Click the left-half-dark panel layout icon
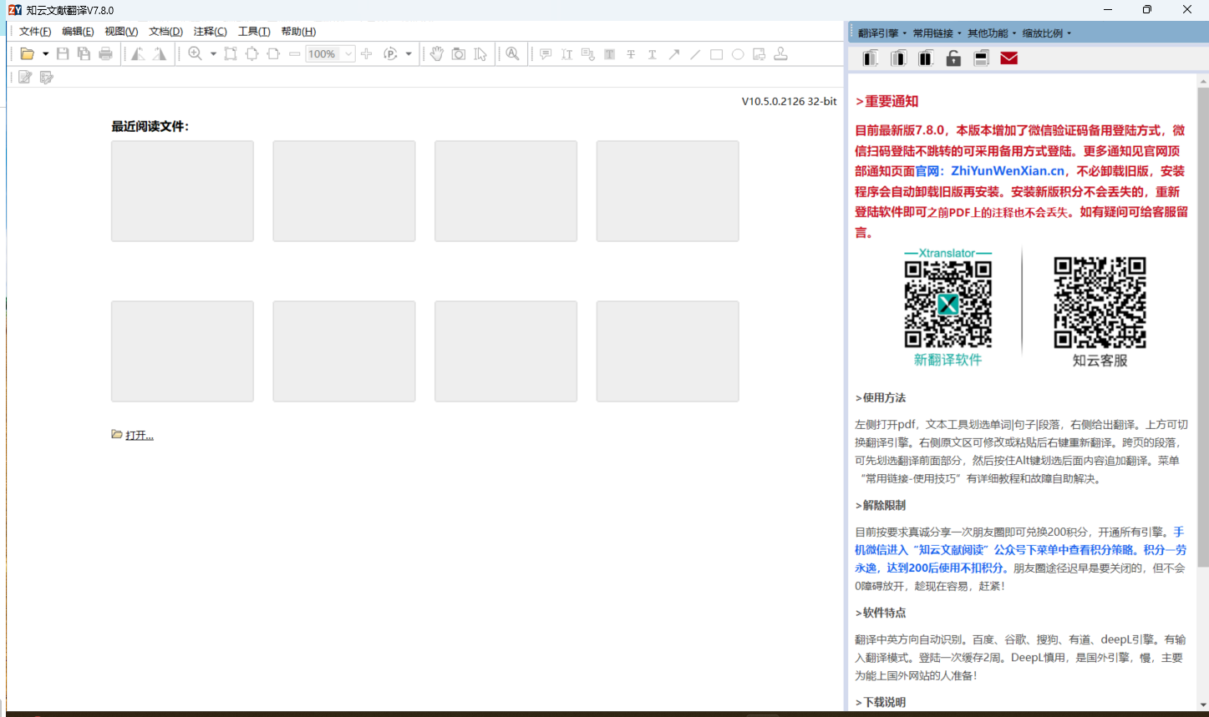The width and height of the screenshot is (1209, 717). click(871, 58)
